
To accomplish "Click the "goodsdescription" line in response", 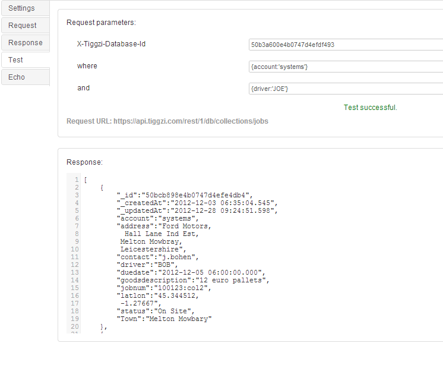I will tap(193, 280).
